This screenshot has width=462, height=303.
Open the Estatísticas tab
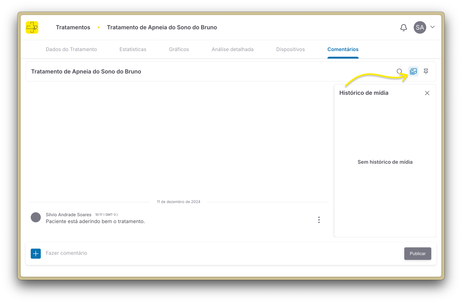(133, 50)
